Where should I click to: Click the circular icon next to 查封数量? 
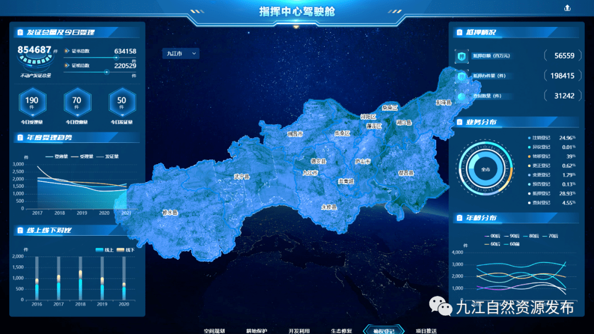[x=461, y=95]
